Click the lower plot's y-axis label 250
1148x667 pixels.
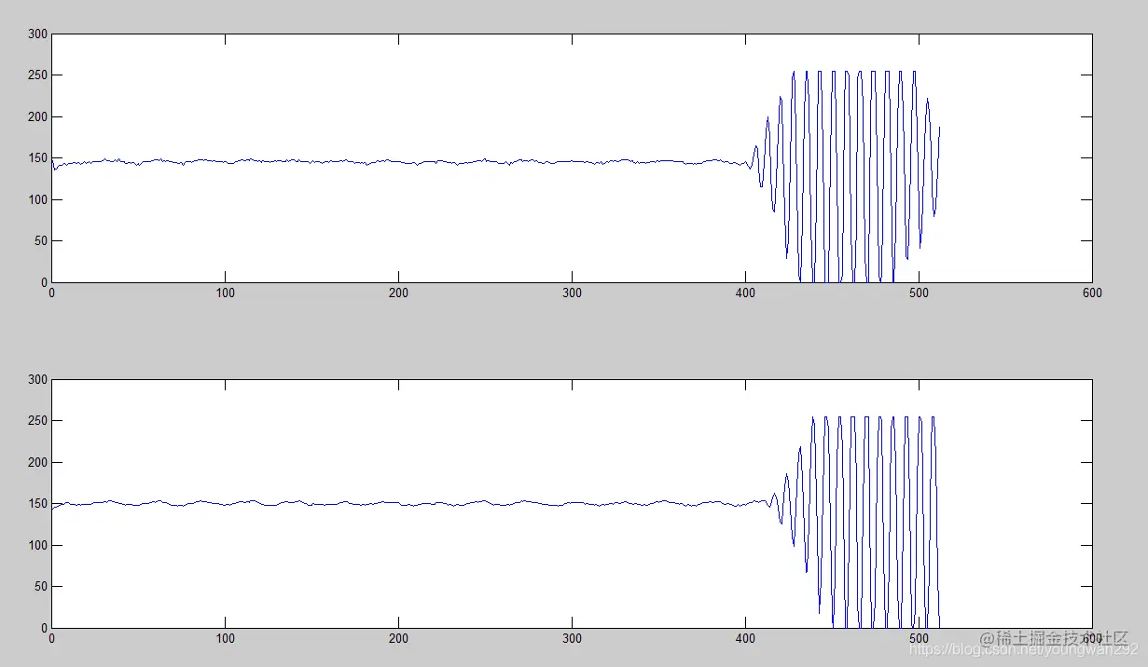pos(37,421)
